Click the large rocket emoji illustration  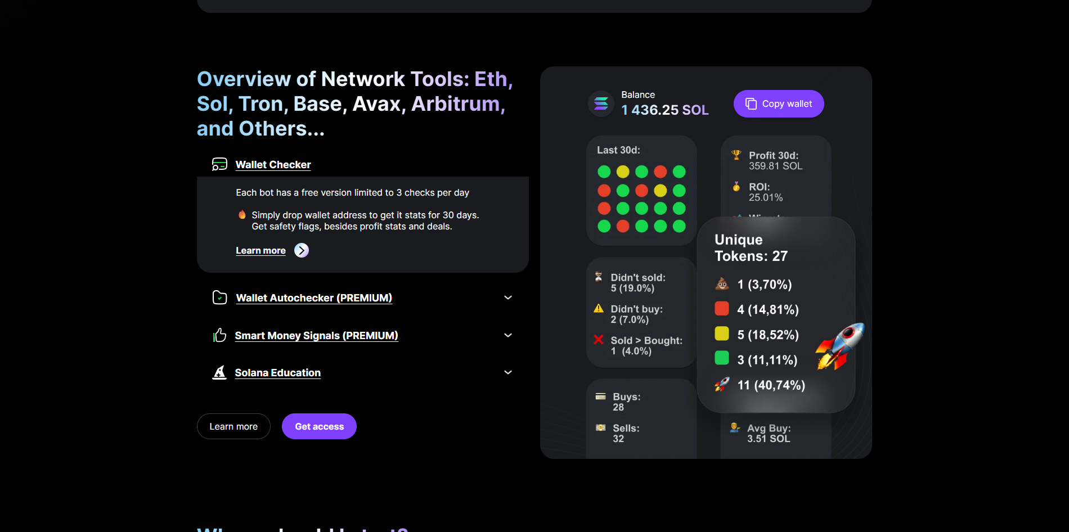[840, 346]
